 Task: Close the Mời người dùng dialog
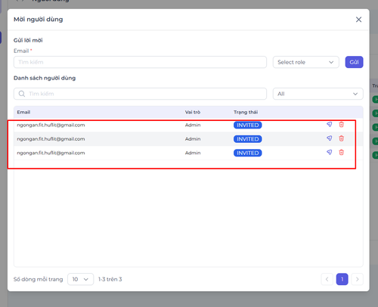358,20
